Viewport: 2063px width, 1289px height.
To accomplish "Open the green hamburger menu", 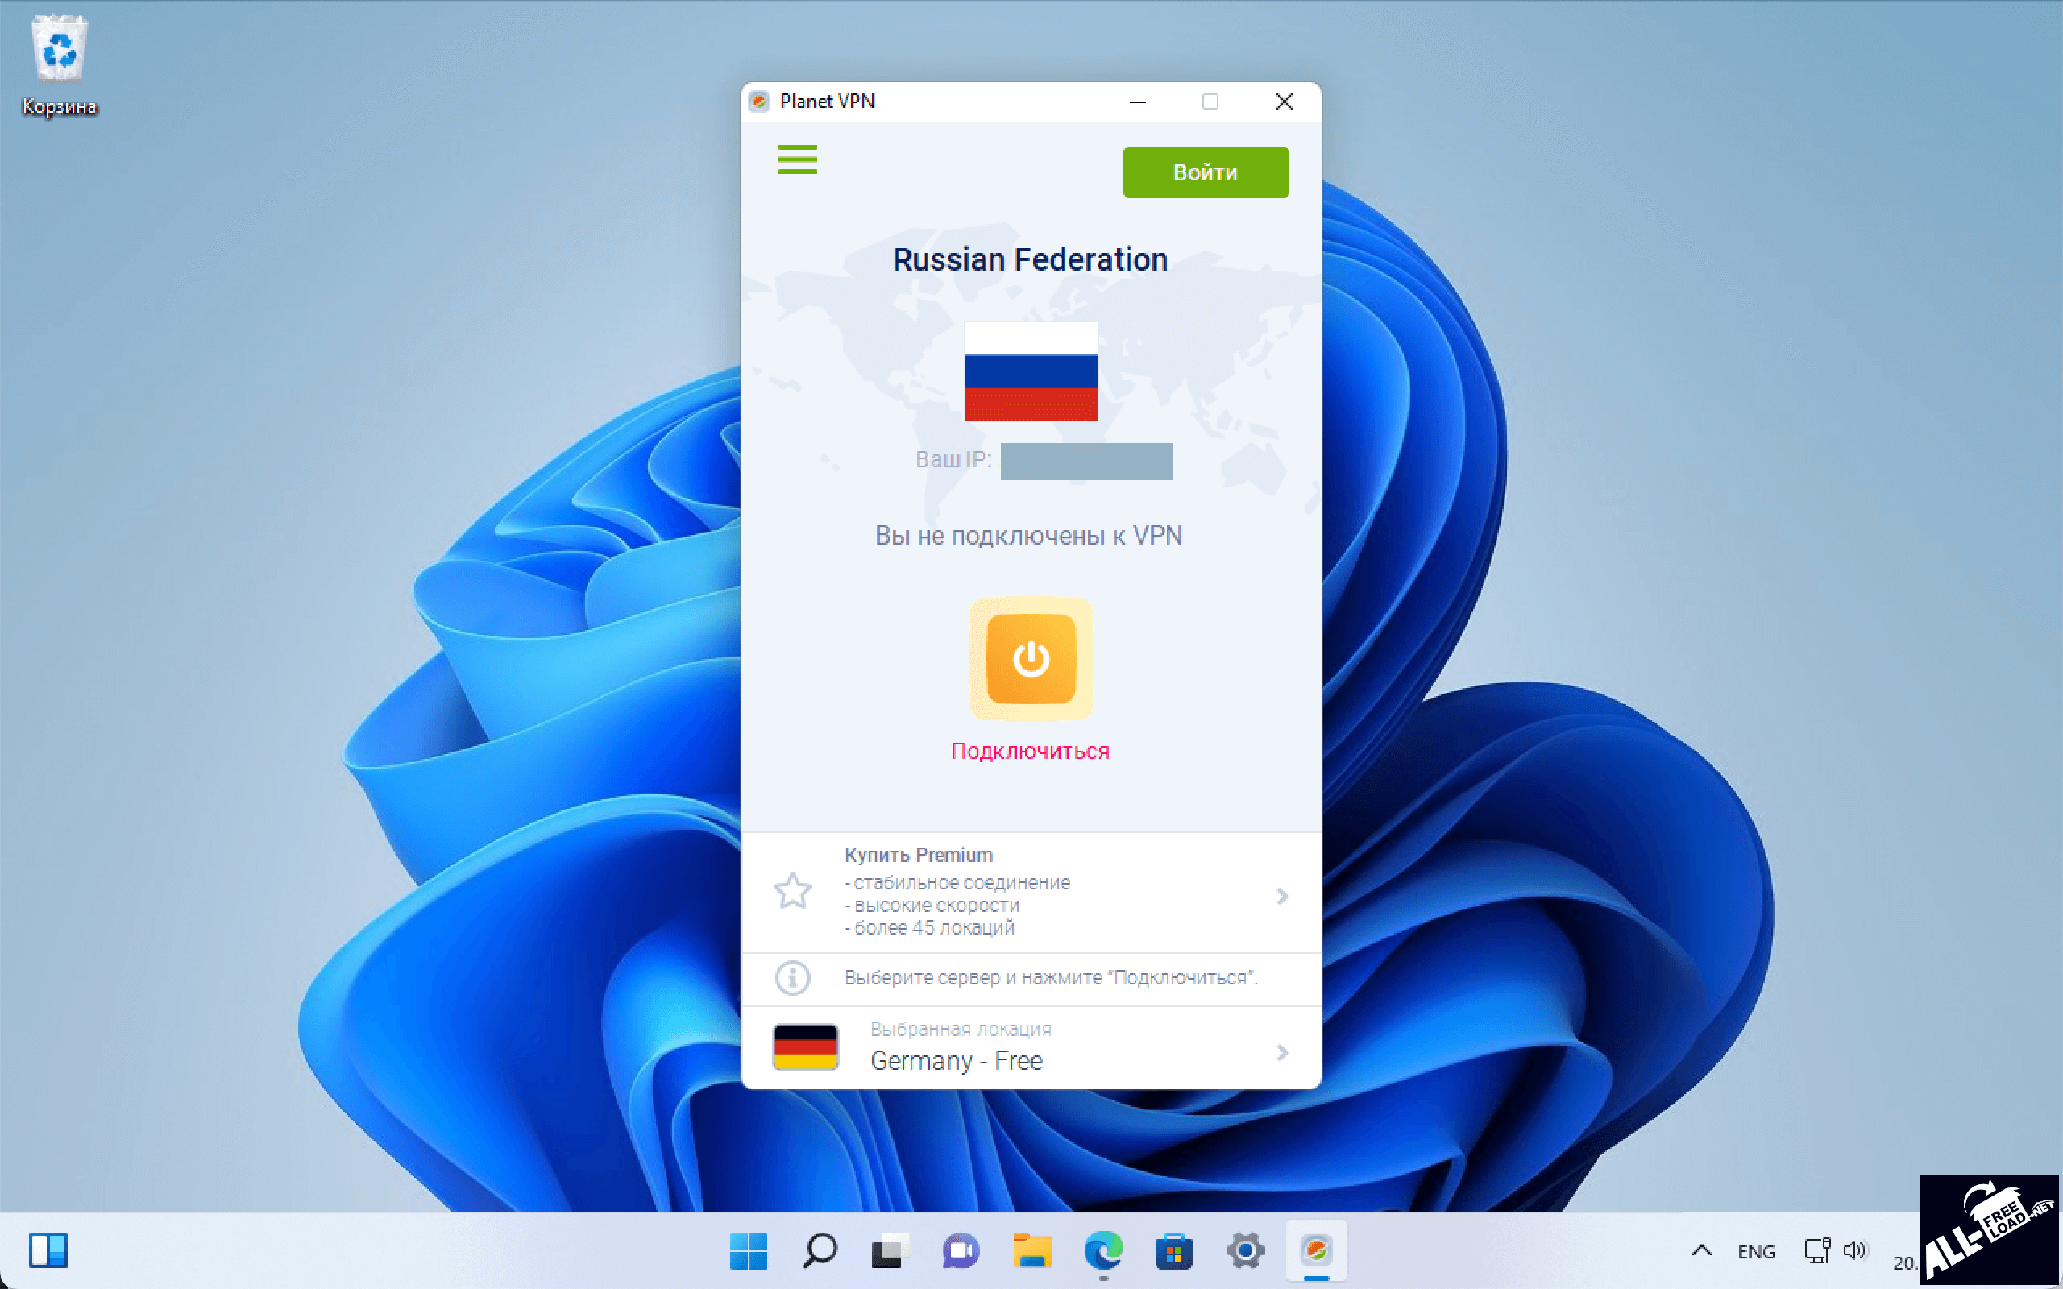I will click(797, 160).
